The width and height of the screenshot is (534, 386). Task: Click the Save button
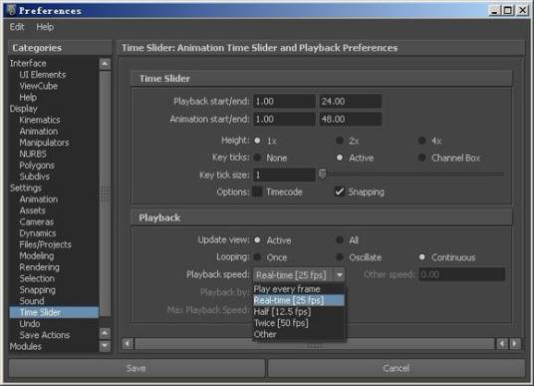coord(136,368)
